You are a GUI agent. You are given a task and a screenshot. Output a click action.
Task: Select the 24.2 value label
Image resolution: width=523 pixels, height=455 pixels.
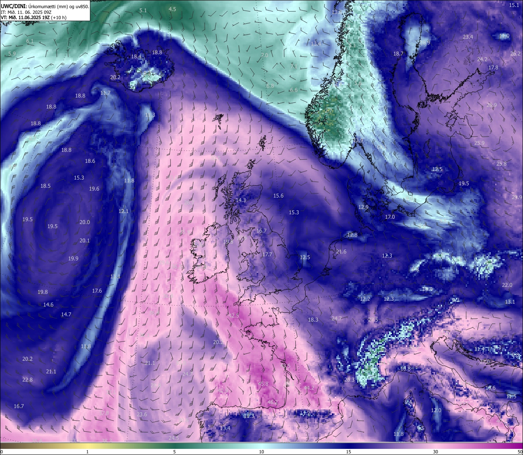click(483, 59)
